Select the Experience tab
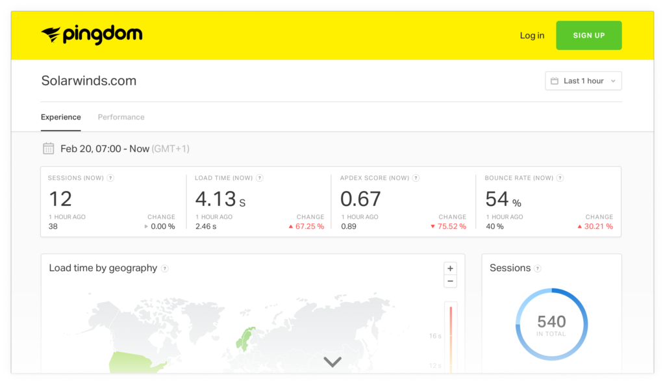The image size is (665, 384). point(60,117)
